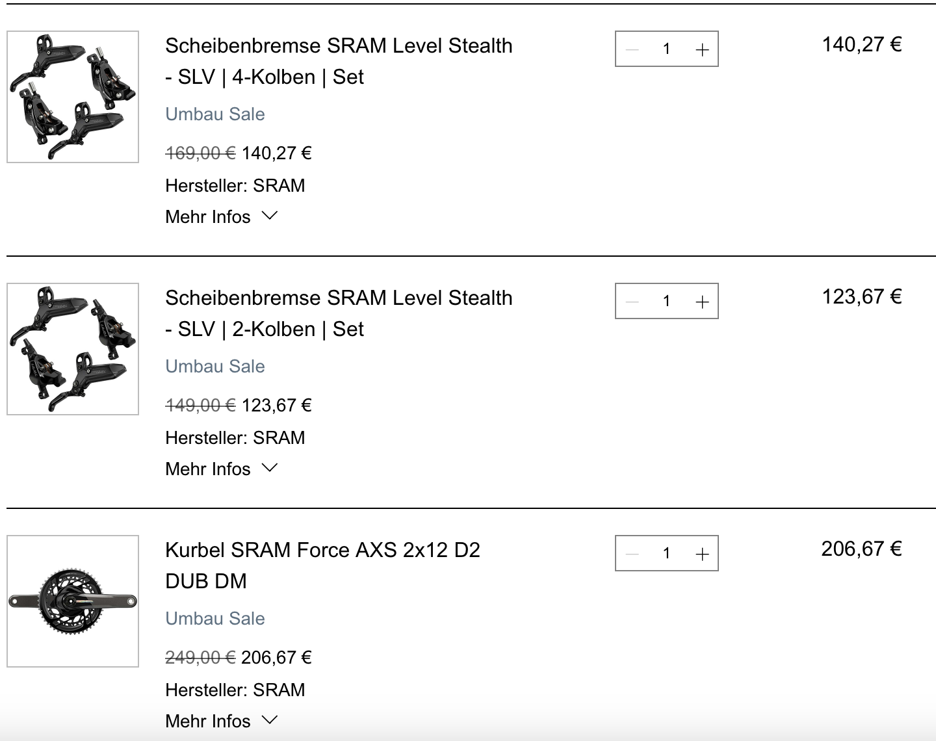Screen dimensions: 936x741
Task: Open Scheibenbremse 4-Kolben product title link
Action: tap(338, 61)
